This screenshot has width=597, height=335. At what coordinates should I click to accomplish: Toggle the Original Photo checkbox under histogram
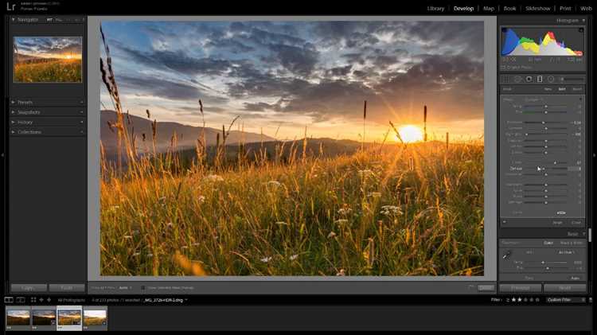click(503, 68)
